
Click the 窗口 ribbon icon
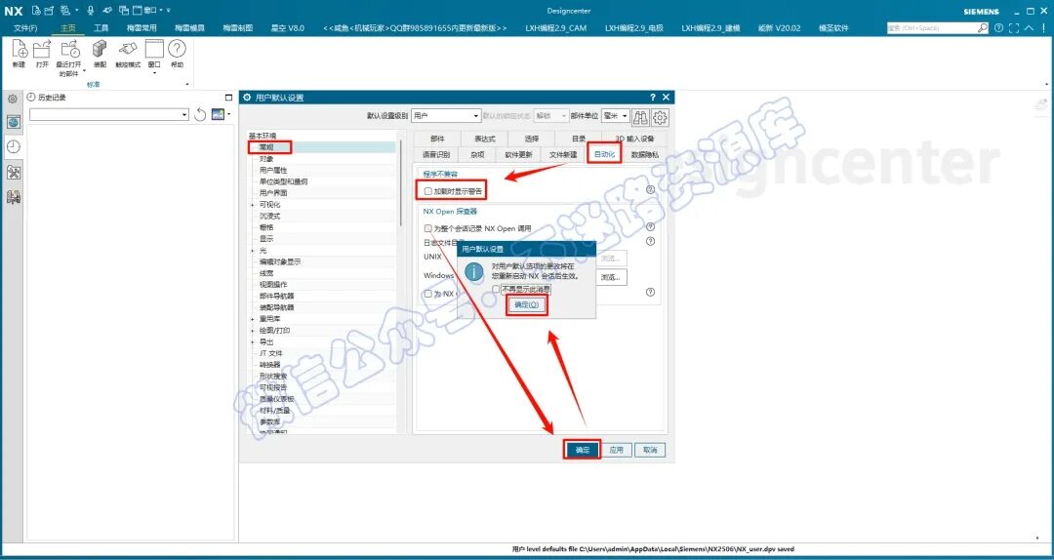(x=154, y=49)
